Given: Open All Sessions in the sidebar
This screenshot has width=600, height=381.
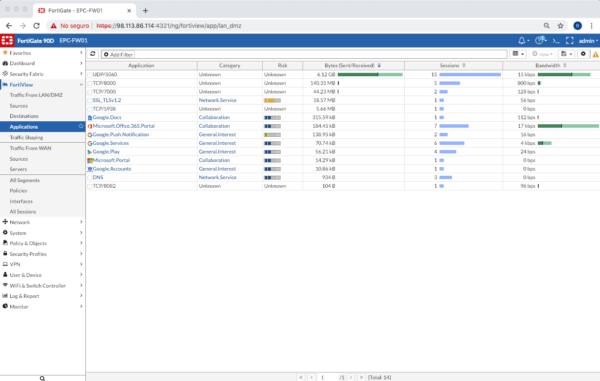Looking at the screenshot, I should 23,211.
